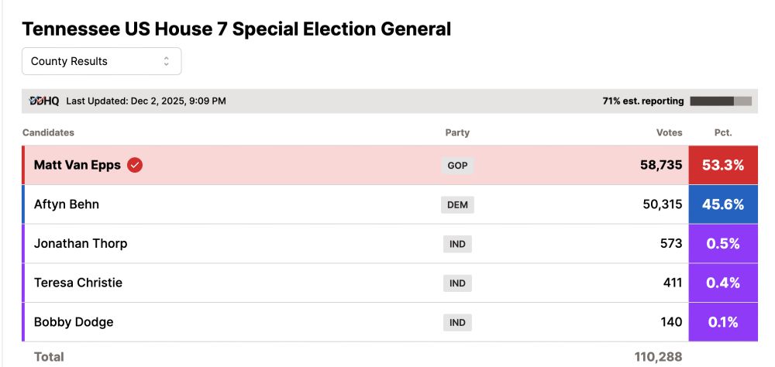The width and height of the screenshot is (775, 367).
Task: Click the DEM party badge
Action: point(458,204)
